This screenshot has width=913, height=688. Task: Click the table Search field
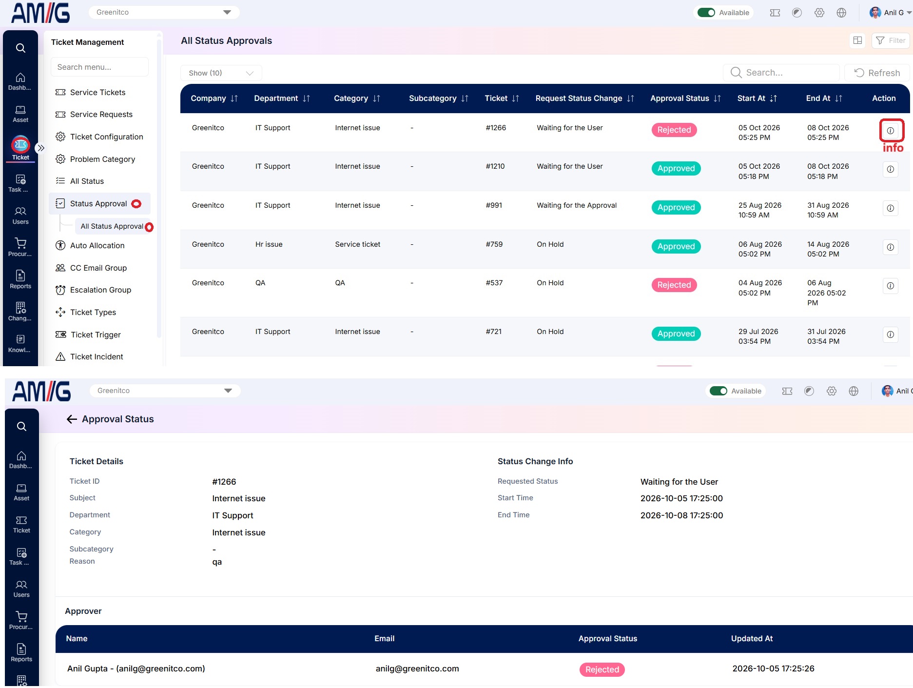[781, 73]
